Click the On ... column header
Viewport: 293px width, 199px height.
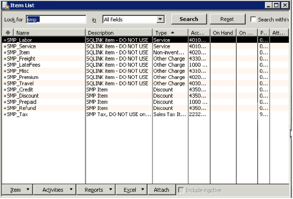(247, 33)
